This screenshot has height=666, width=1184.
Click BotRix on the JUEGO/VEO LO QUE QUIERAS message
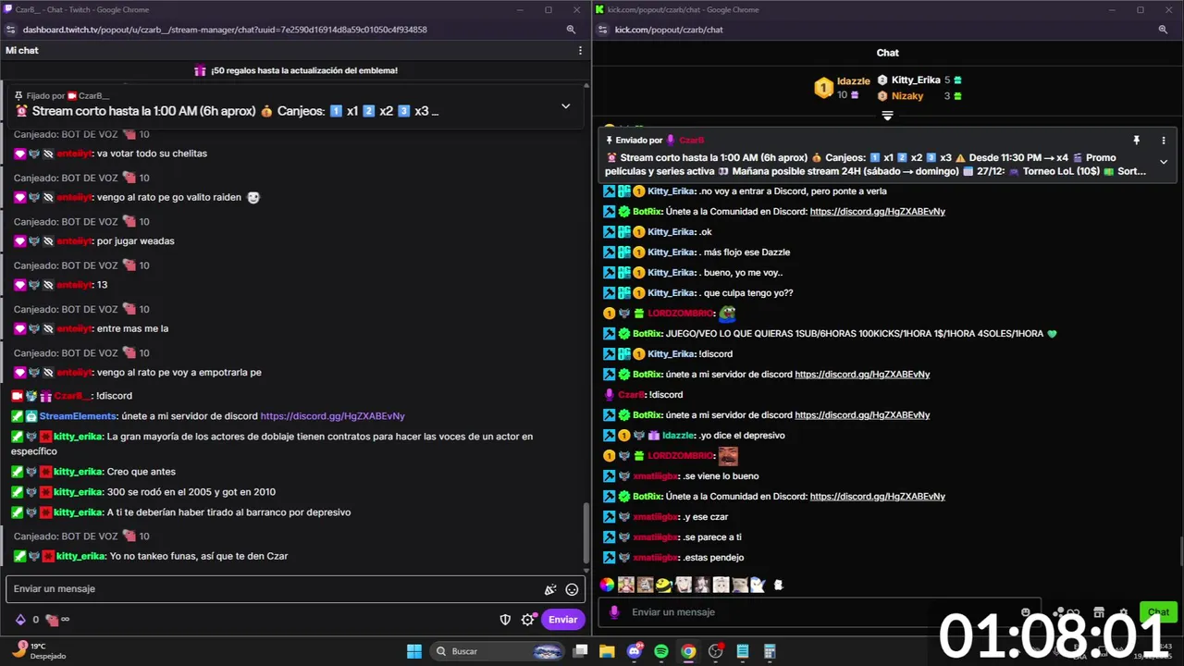click(647, 334)
